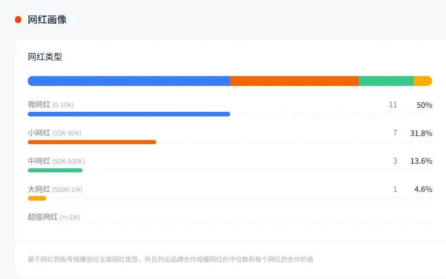
Task: Click the 50% value for 微网红
Action: click(424, 105)
